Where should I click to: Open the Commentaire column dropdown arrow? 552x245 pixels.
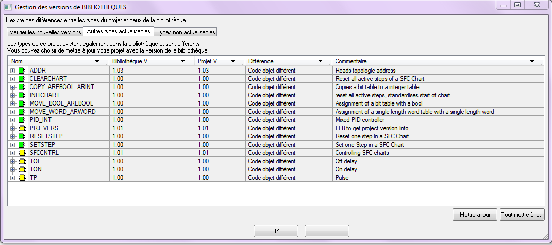click(532, 61)
